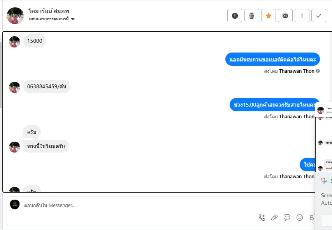Click the message bubble showing 15000
332x230 pixels.
click(35, 41)
